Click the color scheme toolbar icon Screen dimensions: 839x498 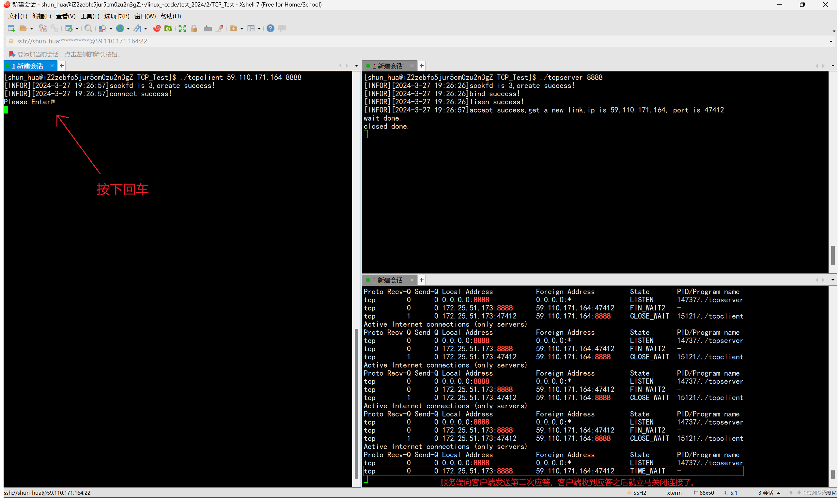pyautogui.click(x=102, y=28)
